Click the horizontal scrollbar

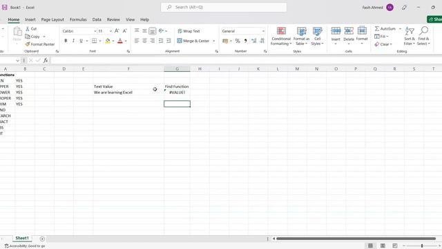[356, 239]
